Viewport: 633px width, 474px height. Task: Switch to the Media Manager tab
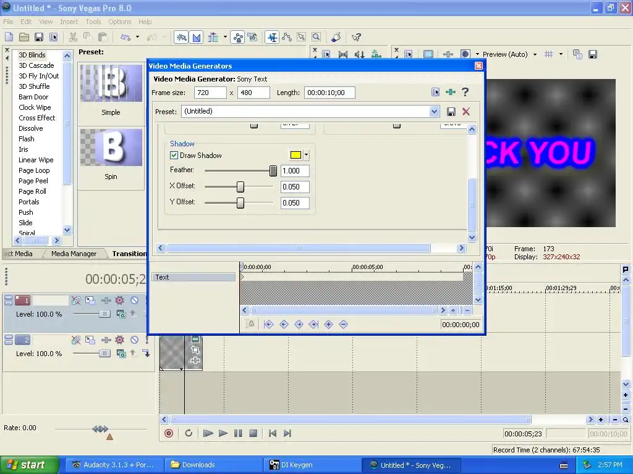pos(74,254)
